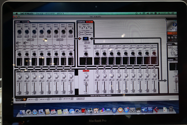Solo mixer channel fed by INPUT 3
The width and height of the screenshot is (187, 125).
pyautogui.click(x=36, y=81)
